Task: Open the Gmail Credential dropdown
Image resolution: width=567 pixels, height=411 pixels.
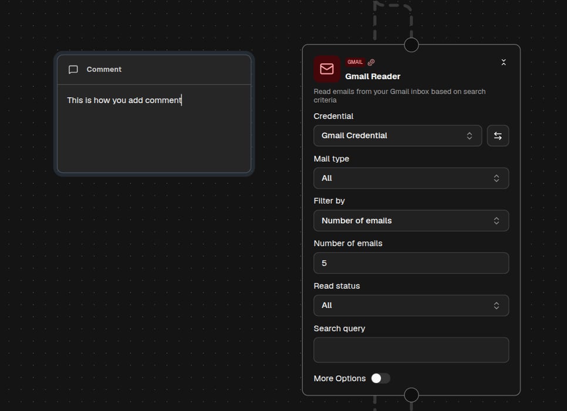Action: 397,136
